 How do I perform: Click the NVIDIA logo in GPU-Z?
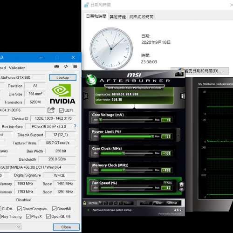tap(62, 94)
